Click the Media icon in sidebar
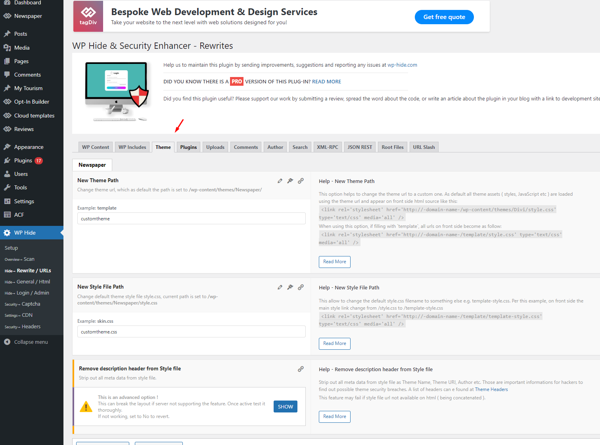600x445 pixels. click(7, 48)
